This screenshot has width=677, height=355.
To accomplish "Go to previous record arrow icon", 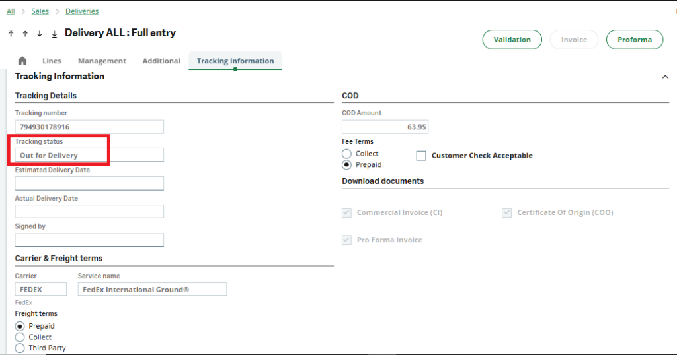I will [x=25, y=34].
